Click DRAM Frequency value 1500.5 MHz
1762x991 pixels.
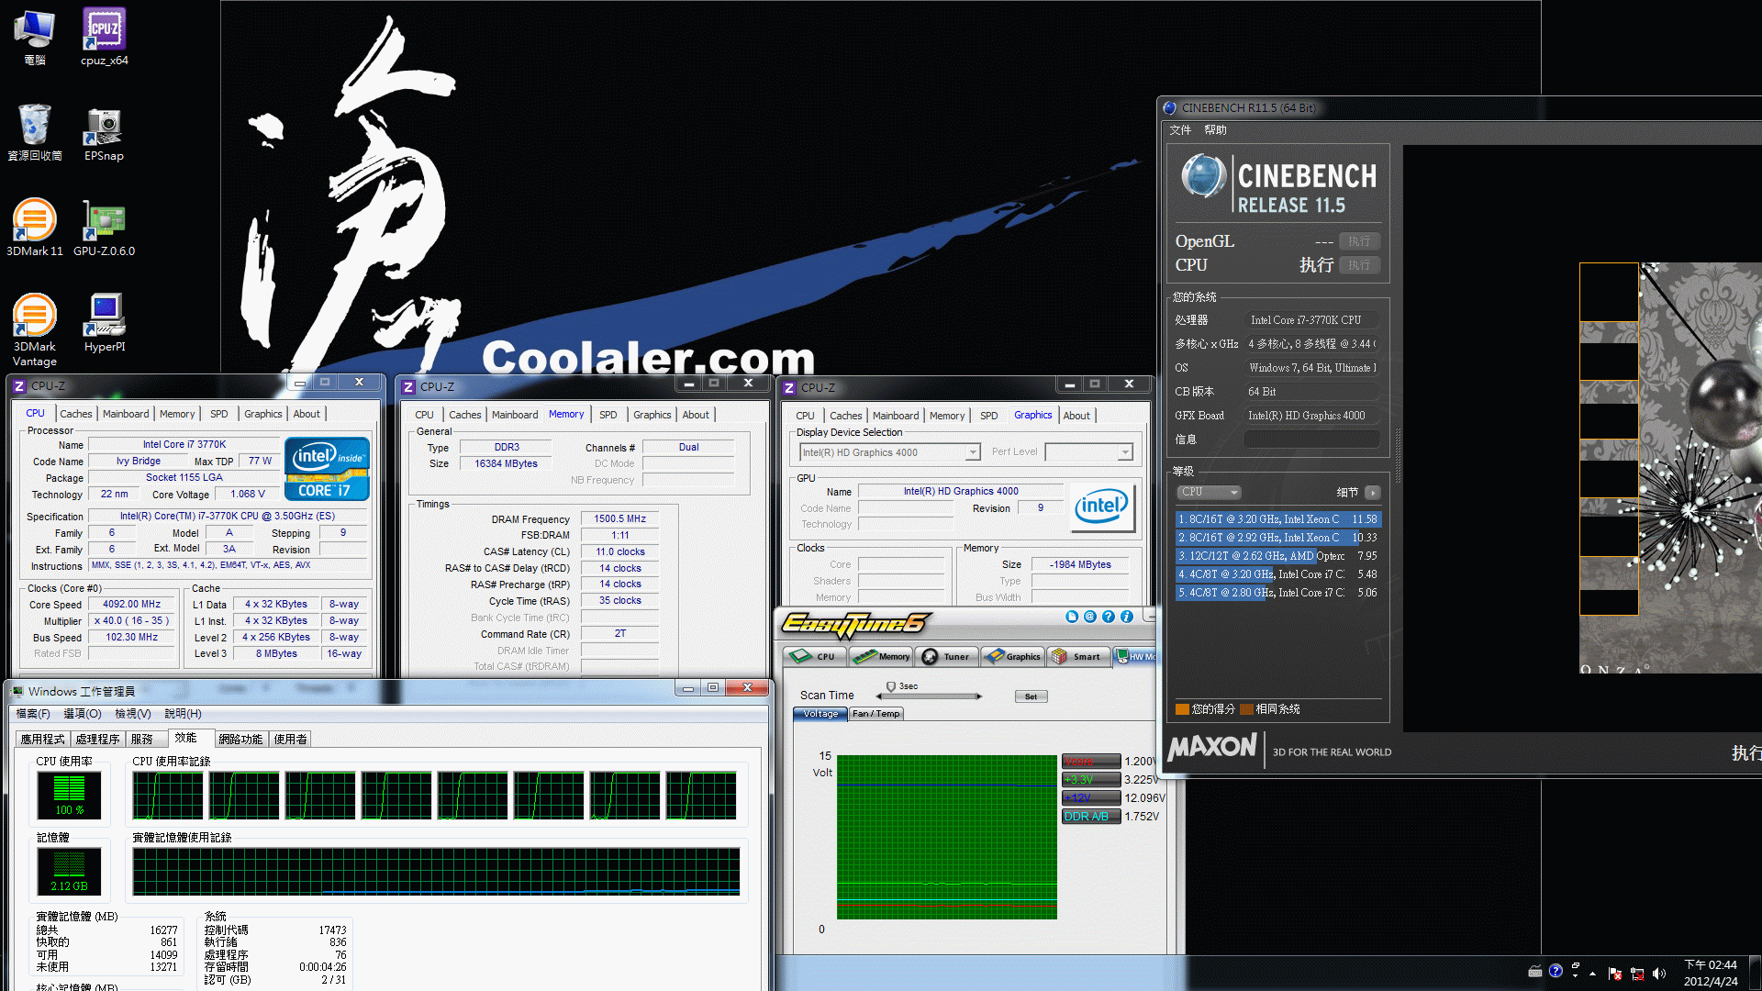(x=619, y=519)
